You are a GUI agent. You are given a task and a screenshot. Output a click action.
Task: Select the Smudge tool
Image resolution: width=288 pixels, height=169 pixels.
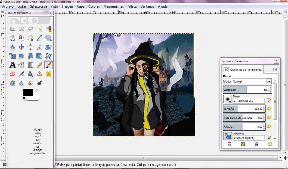point(30,83)
